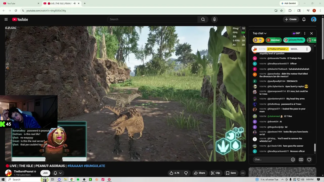Screen dimensions: 324x182
Task: Open the 0XP crown leaderboard badge
Action: (296, 33)
